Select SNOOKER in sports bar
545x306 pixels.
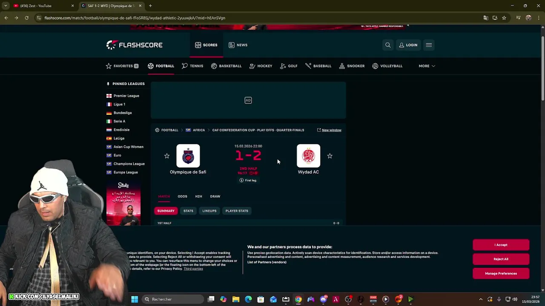(x=352, y=66)
